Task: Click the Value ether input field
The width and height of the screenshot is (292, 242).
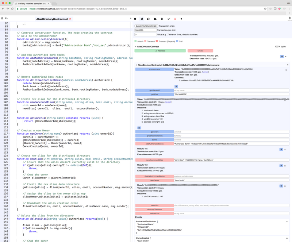Action: coord(146,34)
